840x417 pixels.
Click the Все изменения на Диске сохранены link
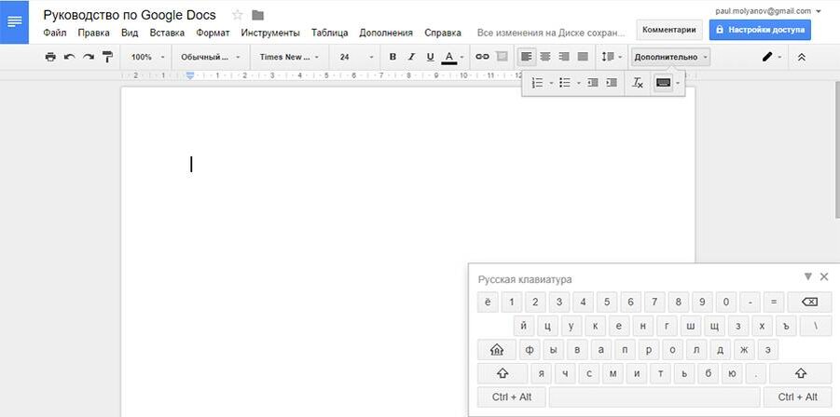click(551, 33)
